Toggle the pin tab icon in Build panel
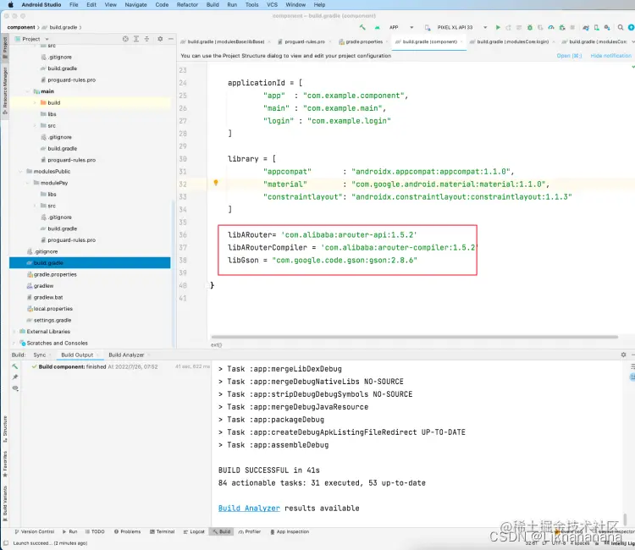This screenshot has width=635, height=550. point(15,377)
